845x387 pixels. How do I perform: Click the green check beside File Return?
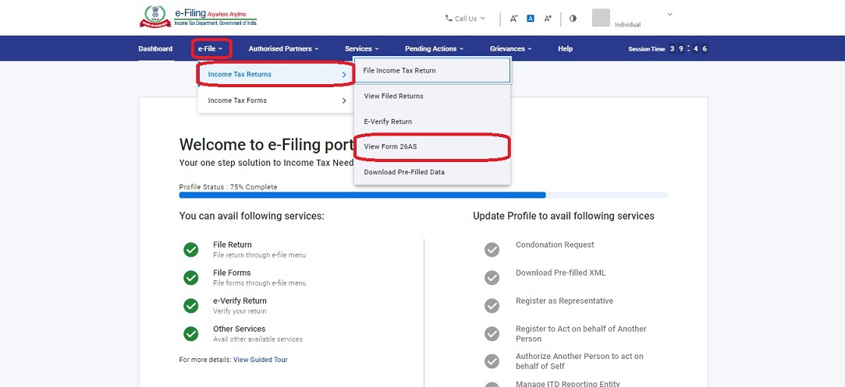point(190,249)
